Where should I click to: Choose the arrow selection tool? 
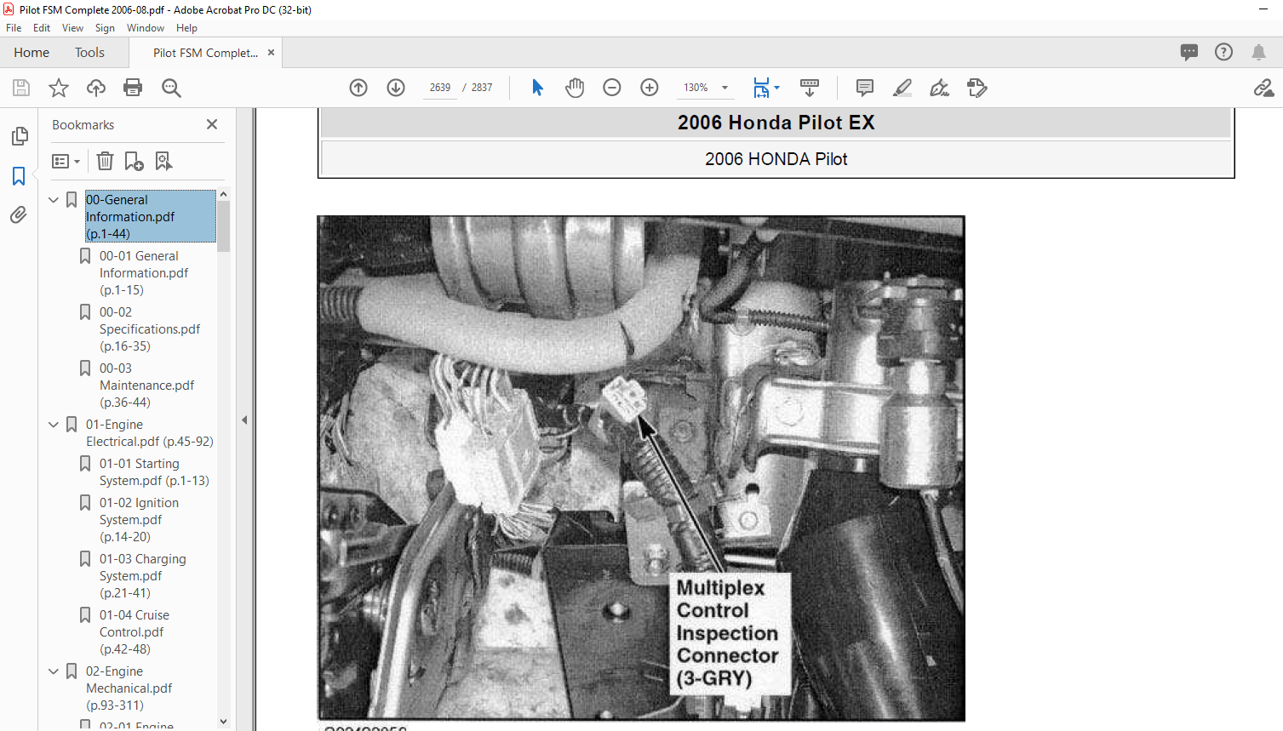pyautogui.click(x=537, y=88)
